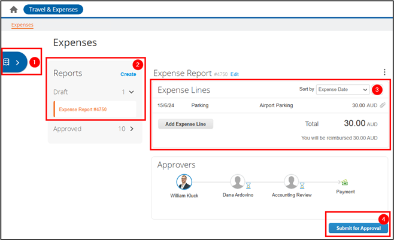
Task: Expand the Approved reports section
Action: click(x=132, y=129)
